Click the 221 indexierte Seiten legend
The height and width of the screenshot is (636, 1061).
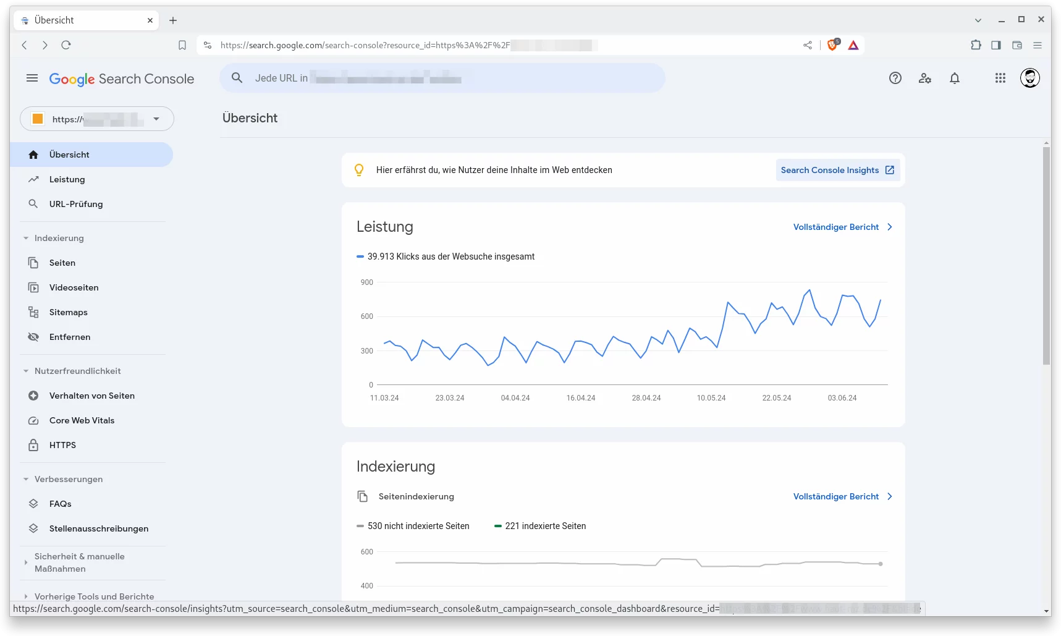(x=540, y=526)
